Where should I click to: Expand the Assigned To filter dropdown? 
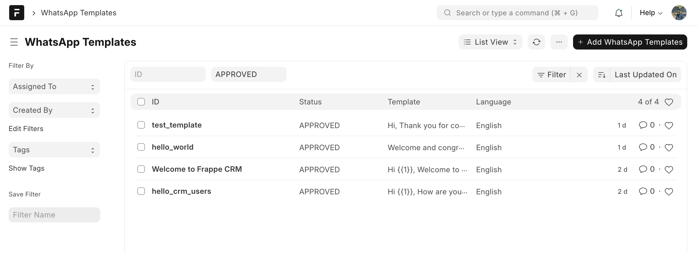54,87
